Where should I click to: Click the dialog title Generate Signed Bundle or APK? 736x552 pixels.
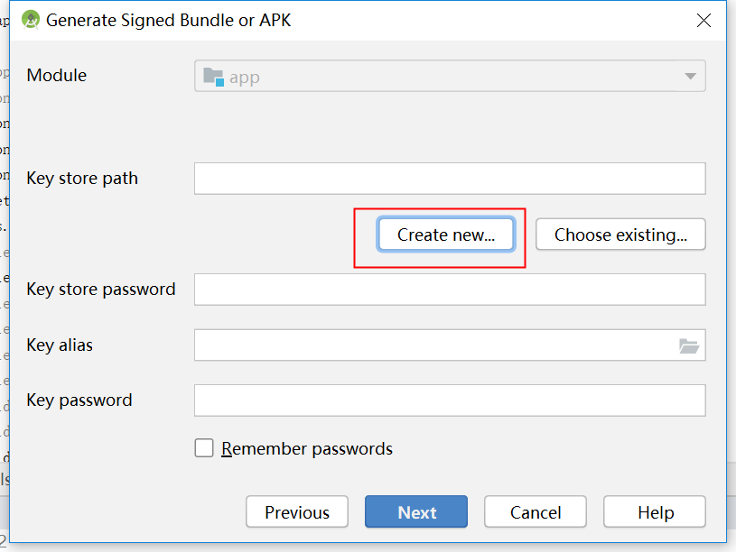pos(168,20)
